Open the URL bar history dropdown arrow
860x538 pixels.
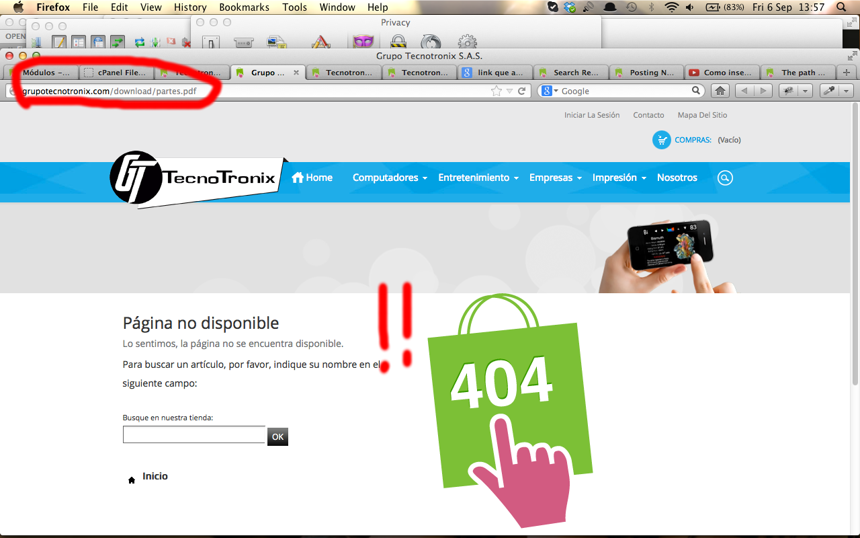pos(509,91)
